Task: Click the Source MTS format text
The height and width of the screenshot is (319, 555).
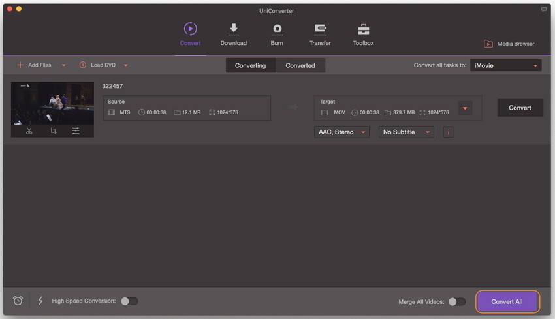Action: [x=125, y=112]
